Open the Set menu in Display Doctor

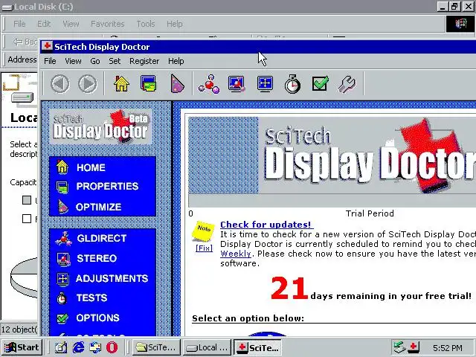click(x=115, y=61)
